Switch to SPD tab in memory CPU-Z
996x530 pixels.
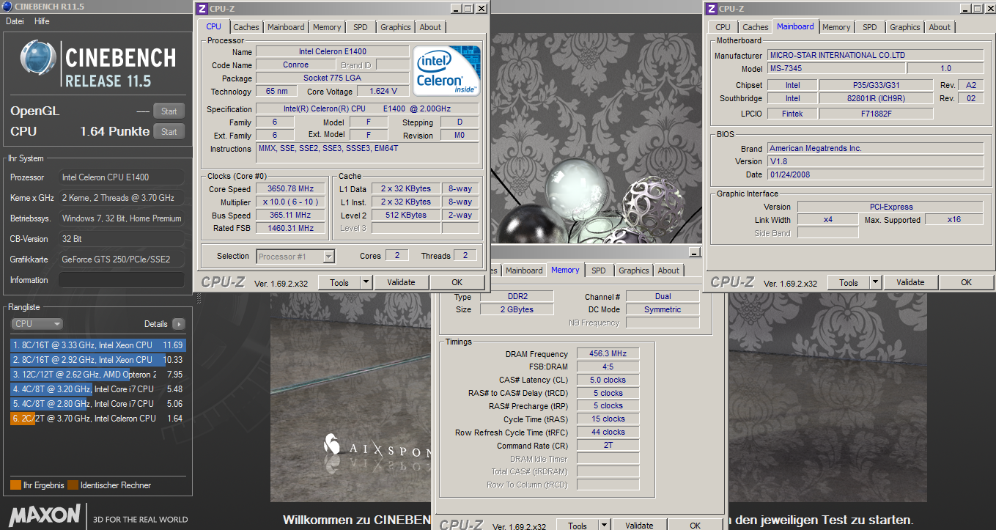(x=599, y=270)
